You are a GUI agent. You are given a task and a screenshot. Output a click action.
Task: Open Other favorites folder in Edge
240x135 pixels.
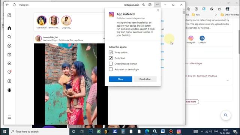230,15
